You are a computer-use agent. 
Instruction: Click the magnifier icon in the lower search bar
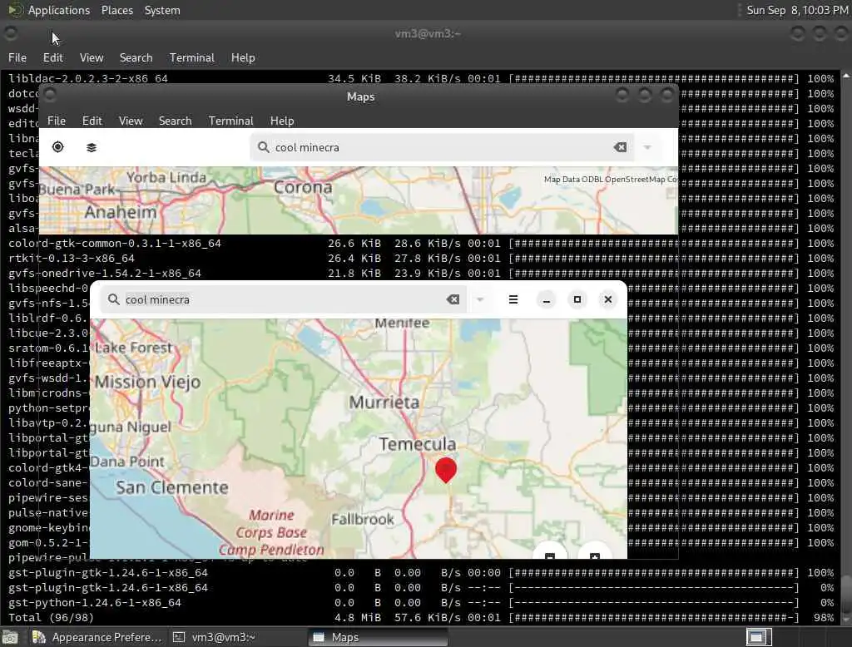tap(113, 299)
